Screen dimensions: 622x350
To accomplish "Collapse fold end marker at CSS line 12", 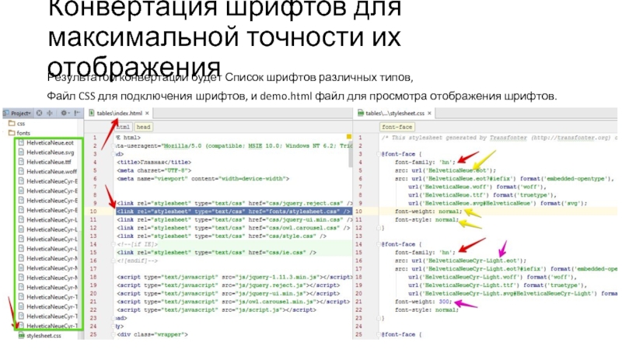I will click(x=379, y=228).
